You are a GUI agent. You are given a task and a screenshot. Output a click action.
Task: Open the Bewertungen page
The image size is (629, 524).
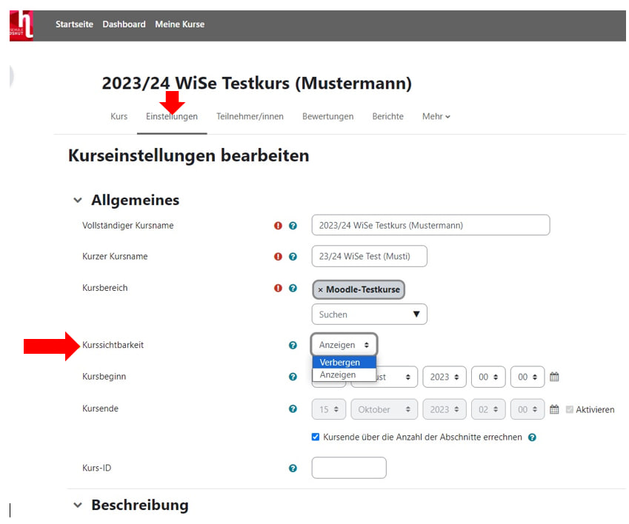[327, 116]
